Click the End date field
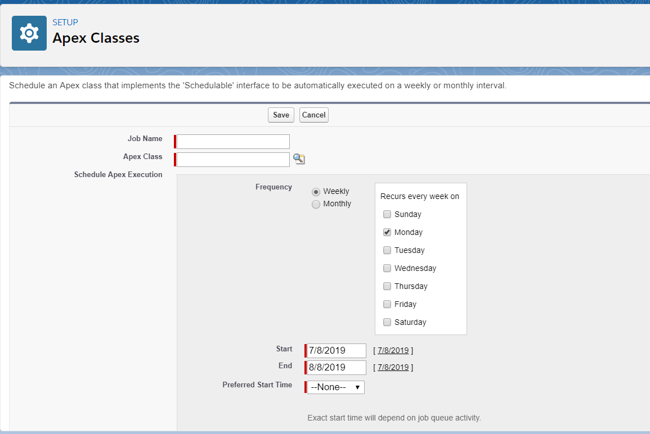The height and width of the screenshot is (434, 650). 337,368
